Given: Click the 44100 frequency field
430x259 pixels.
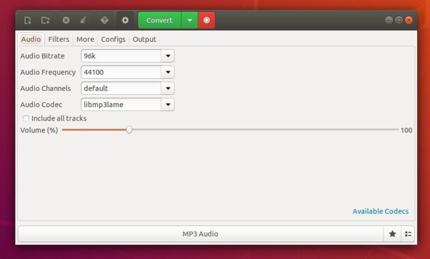Looking at the screenshot, I should pos(121,72).
